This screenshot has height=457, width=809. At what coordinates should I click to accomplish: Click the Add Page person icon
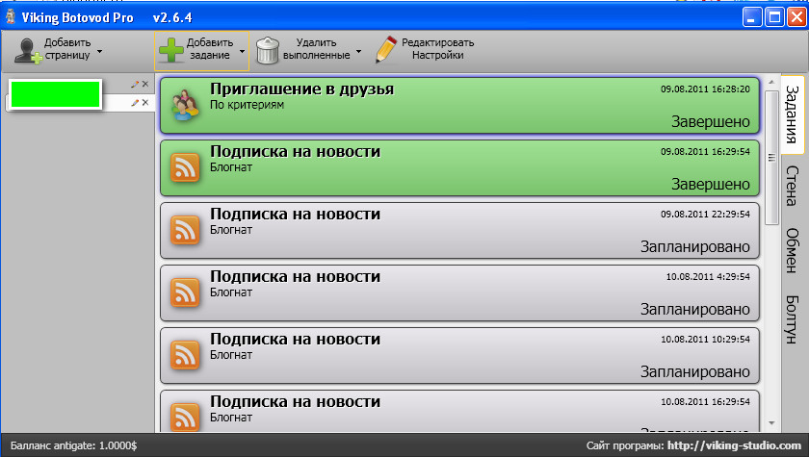tap(28, 50)
